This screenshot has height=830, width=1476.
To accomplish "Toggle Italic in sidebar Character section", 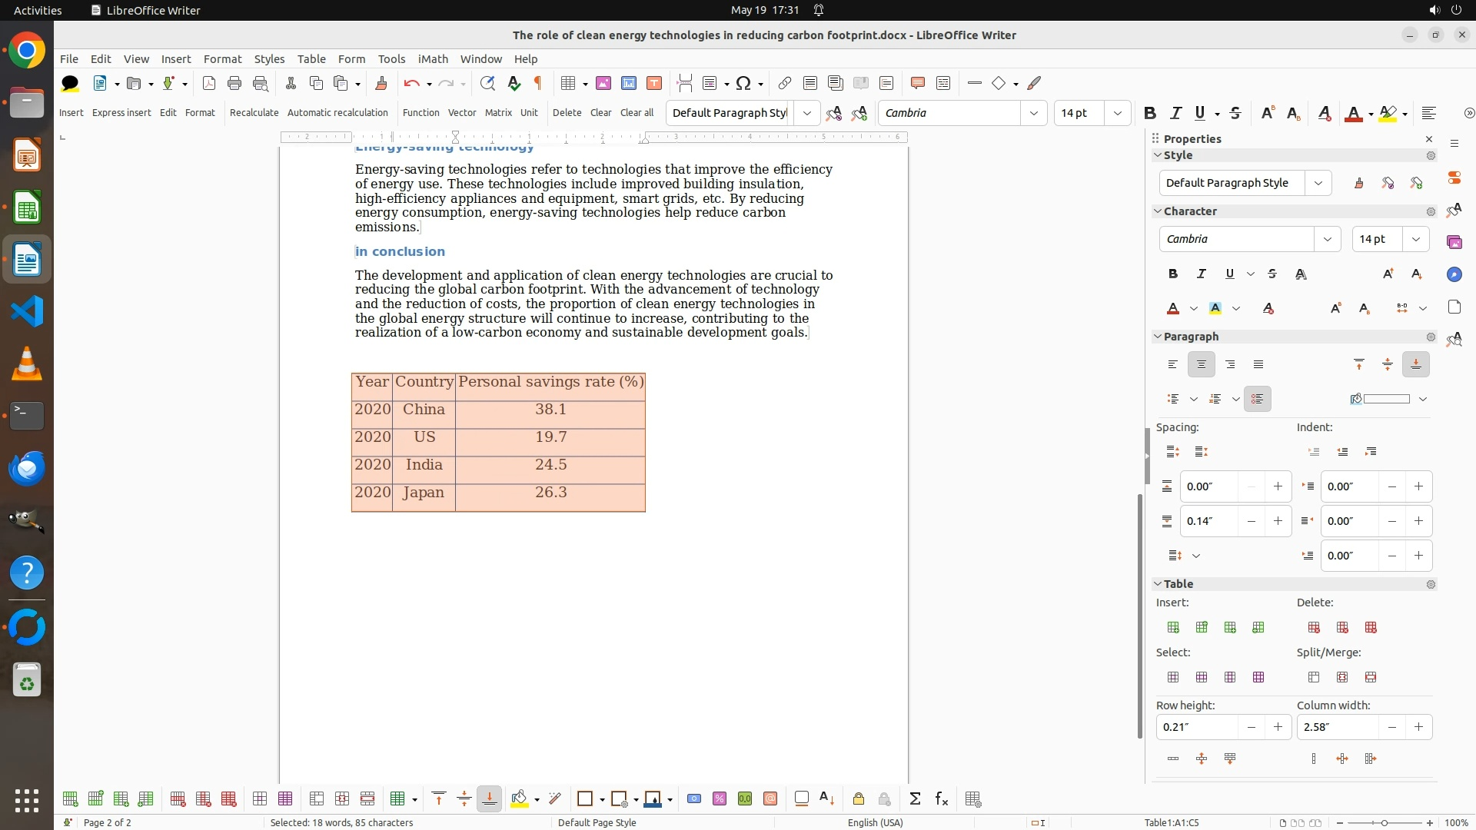I will pos(1201,274).
